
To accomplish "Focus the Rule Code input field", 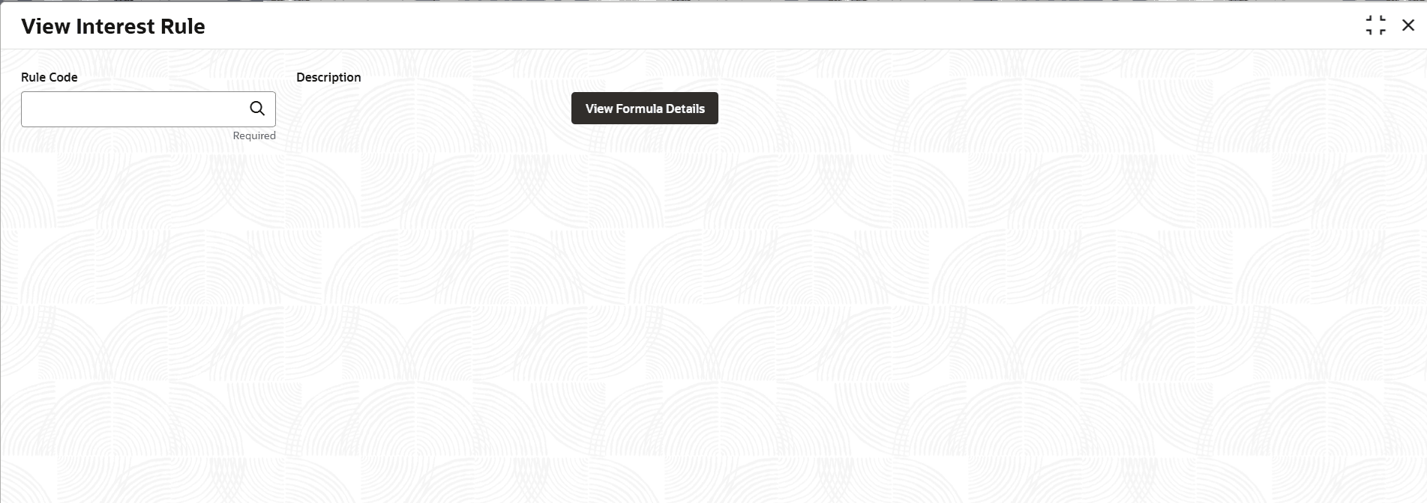I will 135,109.
